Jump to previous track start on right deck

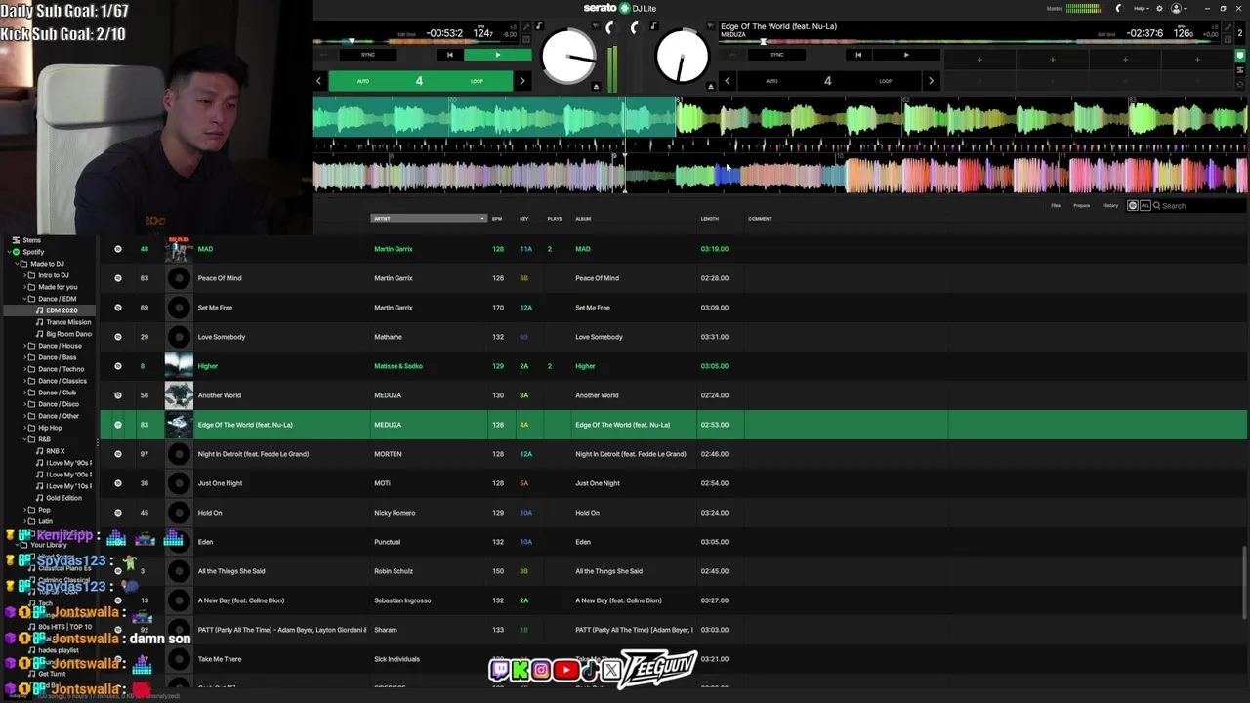pos(858,55)
